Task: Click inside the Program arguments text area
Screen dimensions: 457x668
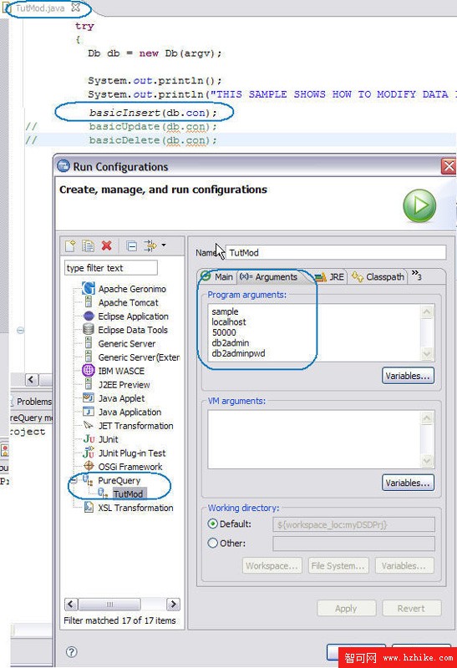Action: (x=315, y=332)
